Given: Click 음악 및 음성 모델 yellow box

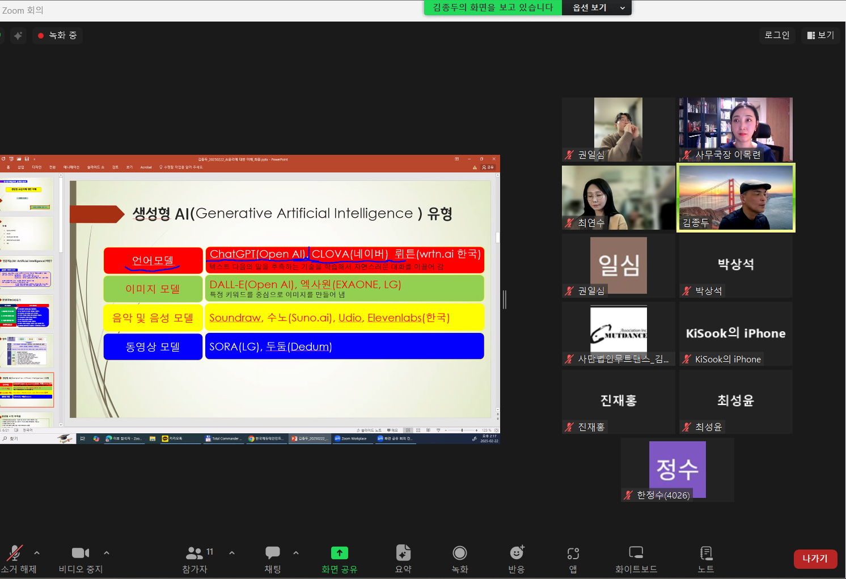Looking at the screenshot, I should coord(153,318).
